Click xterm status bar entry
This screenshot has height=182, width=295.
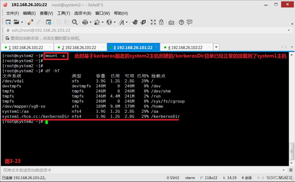pyautogui.click(x=190, y=178)
